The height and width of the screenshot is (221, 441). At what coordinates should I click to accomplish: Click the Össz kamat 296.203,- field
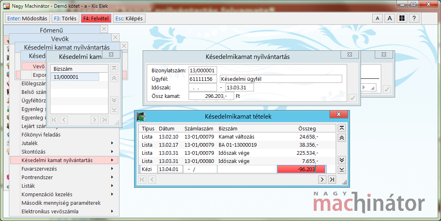211,96
